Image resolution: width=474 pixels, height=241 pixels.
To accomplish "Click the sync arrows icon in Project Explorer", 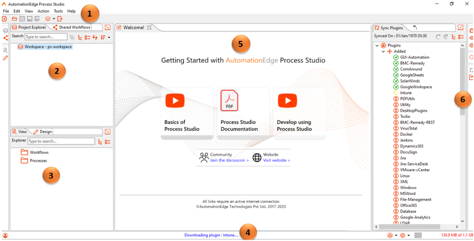I will click(x=95, y=37).
